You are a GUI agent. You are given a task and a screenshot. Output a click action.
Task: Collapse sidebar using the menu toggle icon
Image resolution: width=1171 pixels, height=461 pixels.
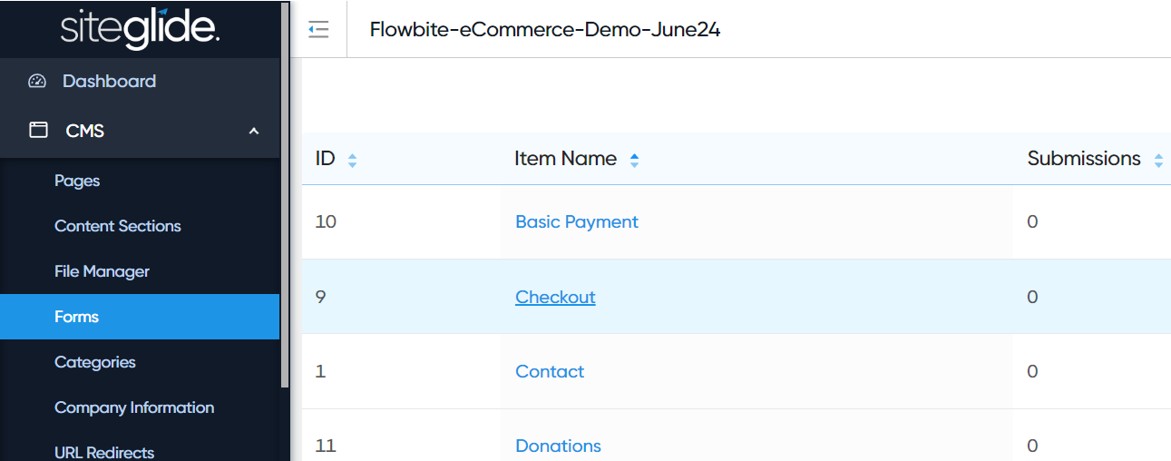point(318,30)
